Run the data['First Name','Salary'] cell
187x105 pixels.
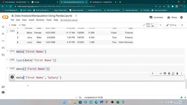[12, 77]
